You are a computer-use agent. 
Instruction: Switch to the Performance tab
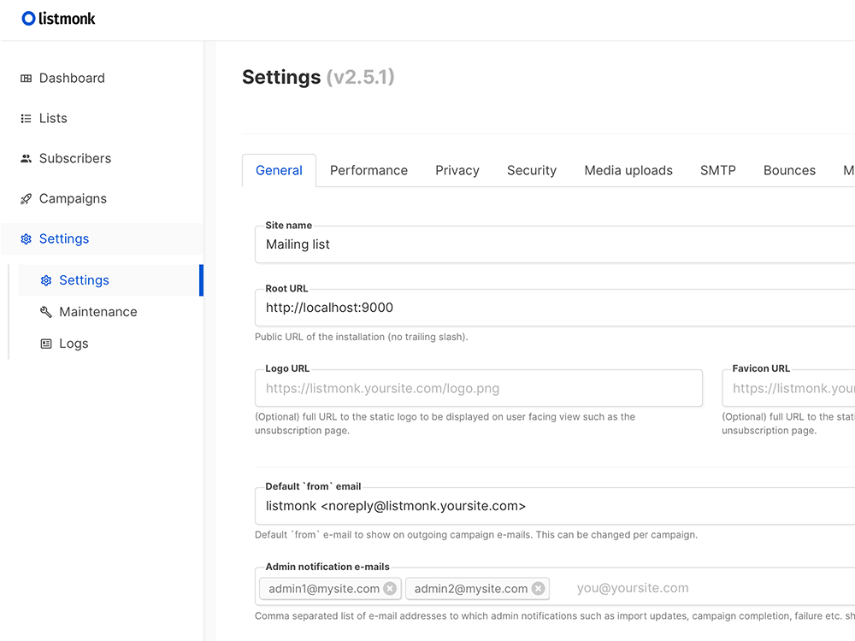pyautogui.click(x=369, y=171)
